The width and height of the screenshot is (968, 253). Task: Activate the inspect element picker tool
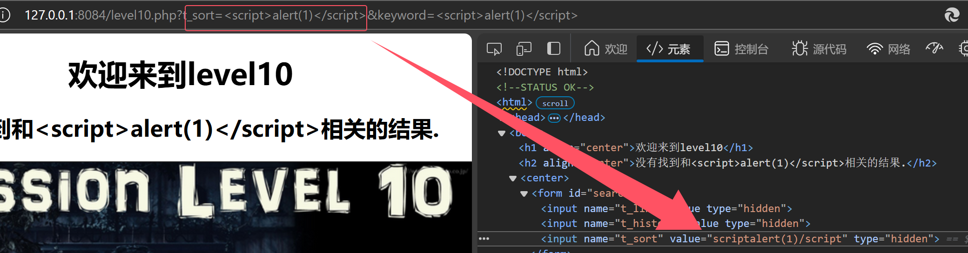point(494,49)
